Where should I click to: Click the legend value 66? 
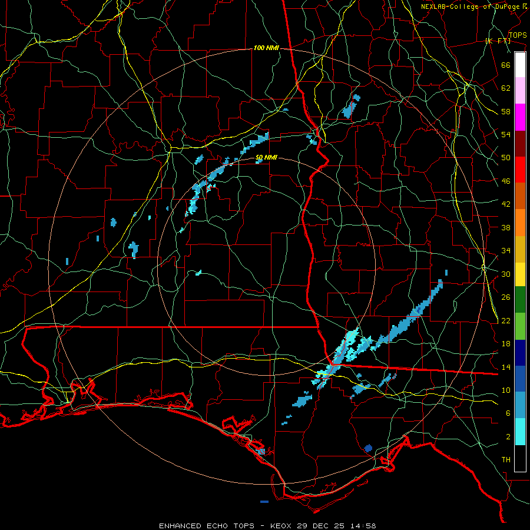[x=506, y=65]
